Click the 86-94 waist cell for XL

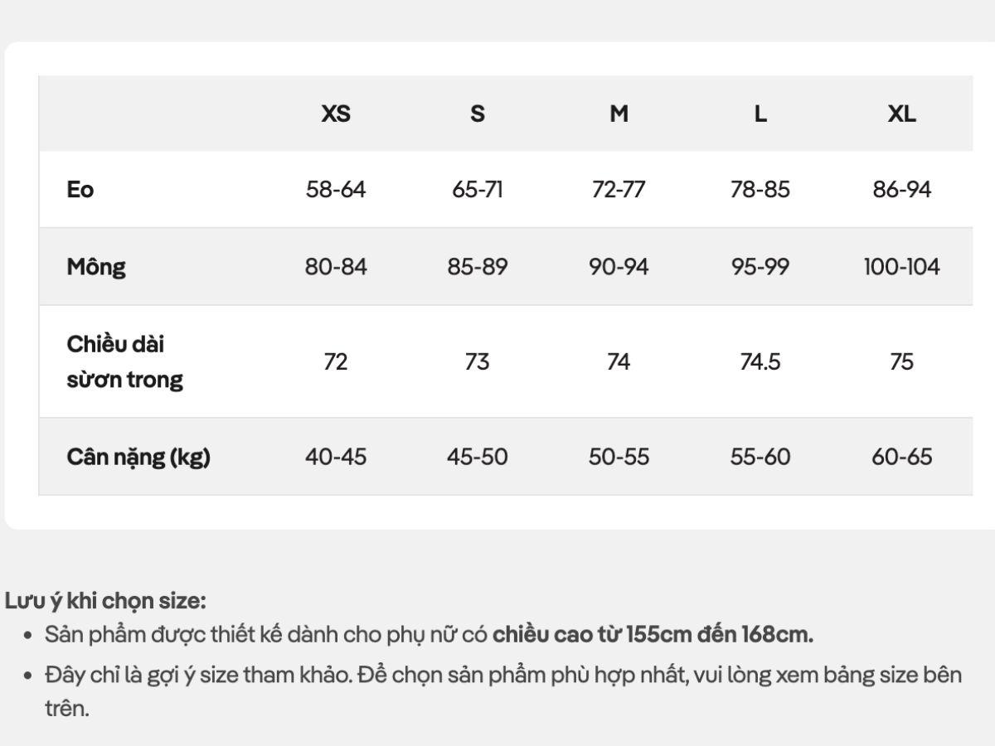901,190
